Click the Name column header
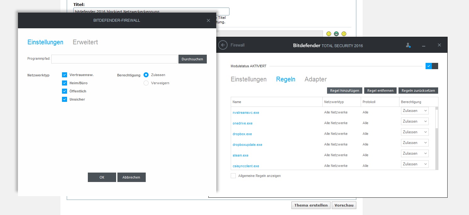Image resolution: width=469 pixels, height=215 pixels. [276, 102]
